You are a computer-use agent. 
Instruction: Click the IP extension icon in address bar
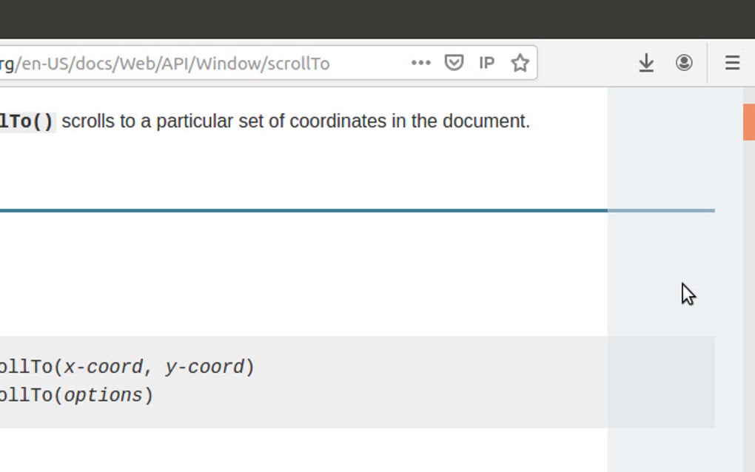click(486, 63)
